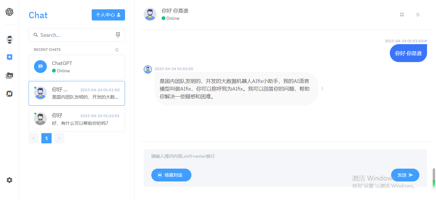Select the compass drawing icon in the sidebar
Screen dimensions: 436x200
[9, 93]
